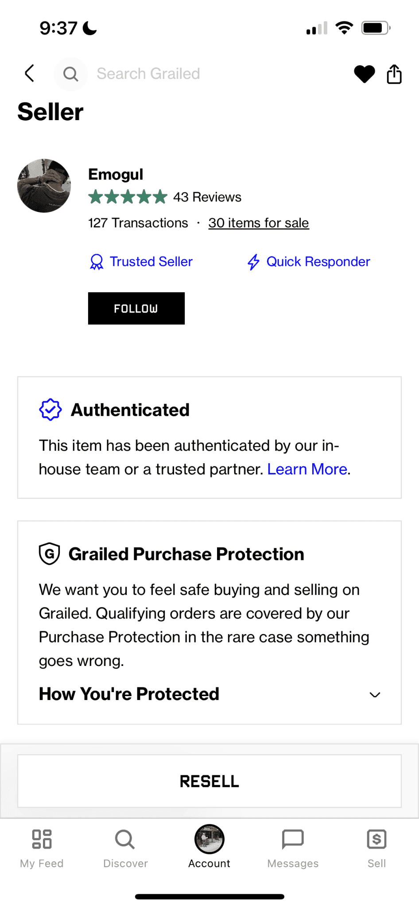Open the Account tab
Image resolution: width=419 pixels, height=908 pixels.
click(x=209, y=848)
